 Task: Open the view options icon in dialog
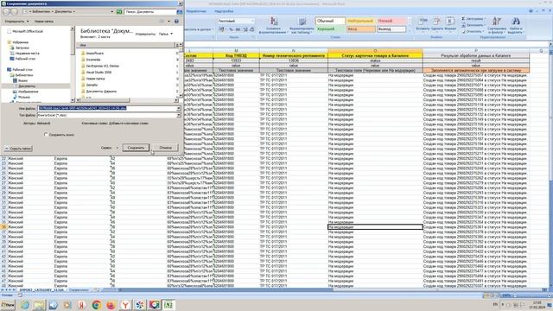(x=162, y=21)
